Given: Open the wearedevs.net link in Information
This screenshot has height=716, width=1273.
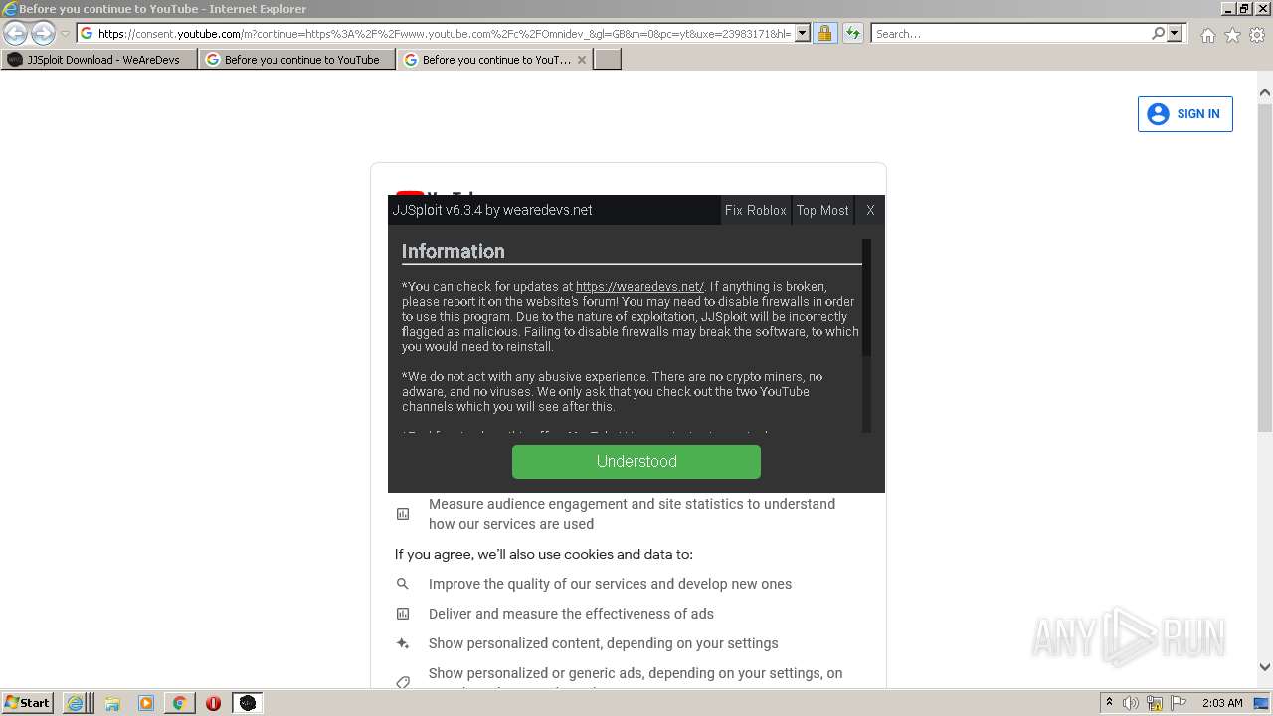Looking at the screenshot, I should tap(639, 286).
